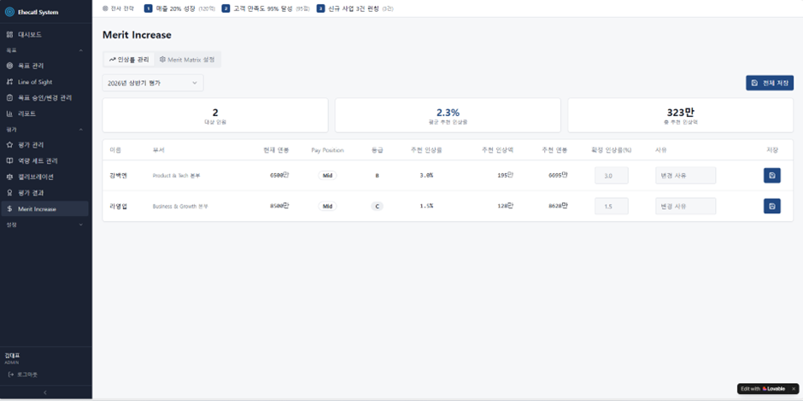Select Merit Increase dollar icon in sidebar

click(x=9, y=209)
